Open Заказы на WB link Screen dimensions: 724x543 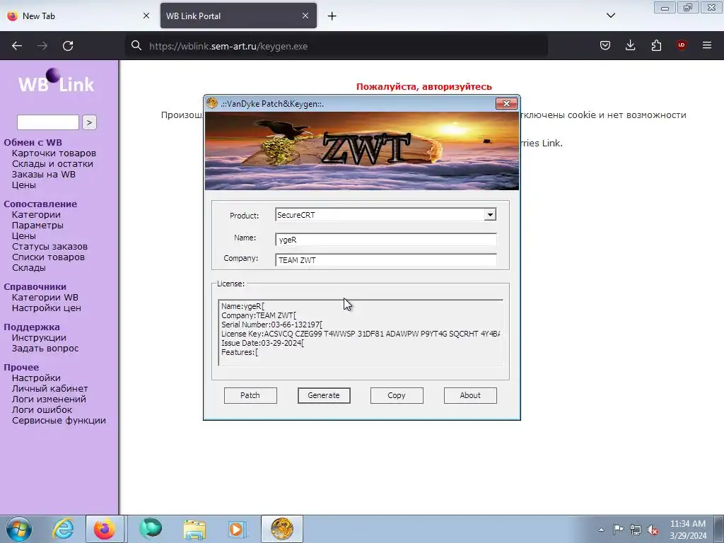[44, 175]
